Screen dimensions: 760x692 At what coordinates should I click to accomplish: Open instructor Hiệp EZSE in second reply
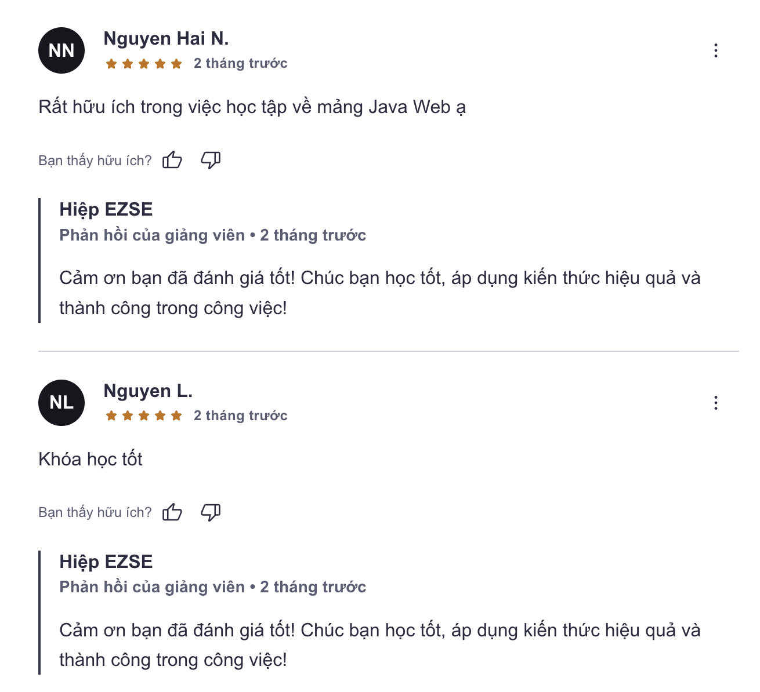pyautogui.click(x=106, y=562)
